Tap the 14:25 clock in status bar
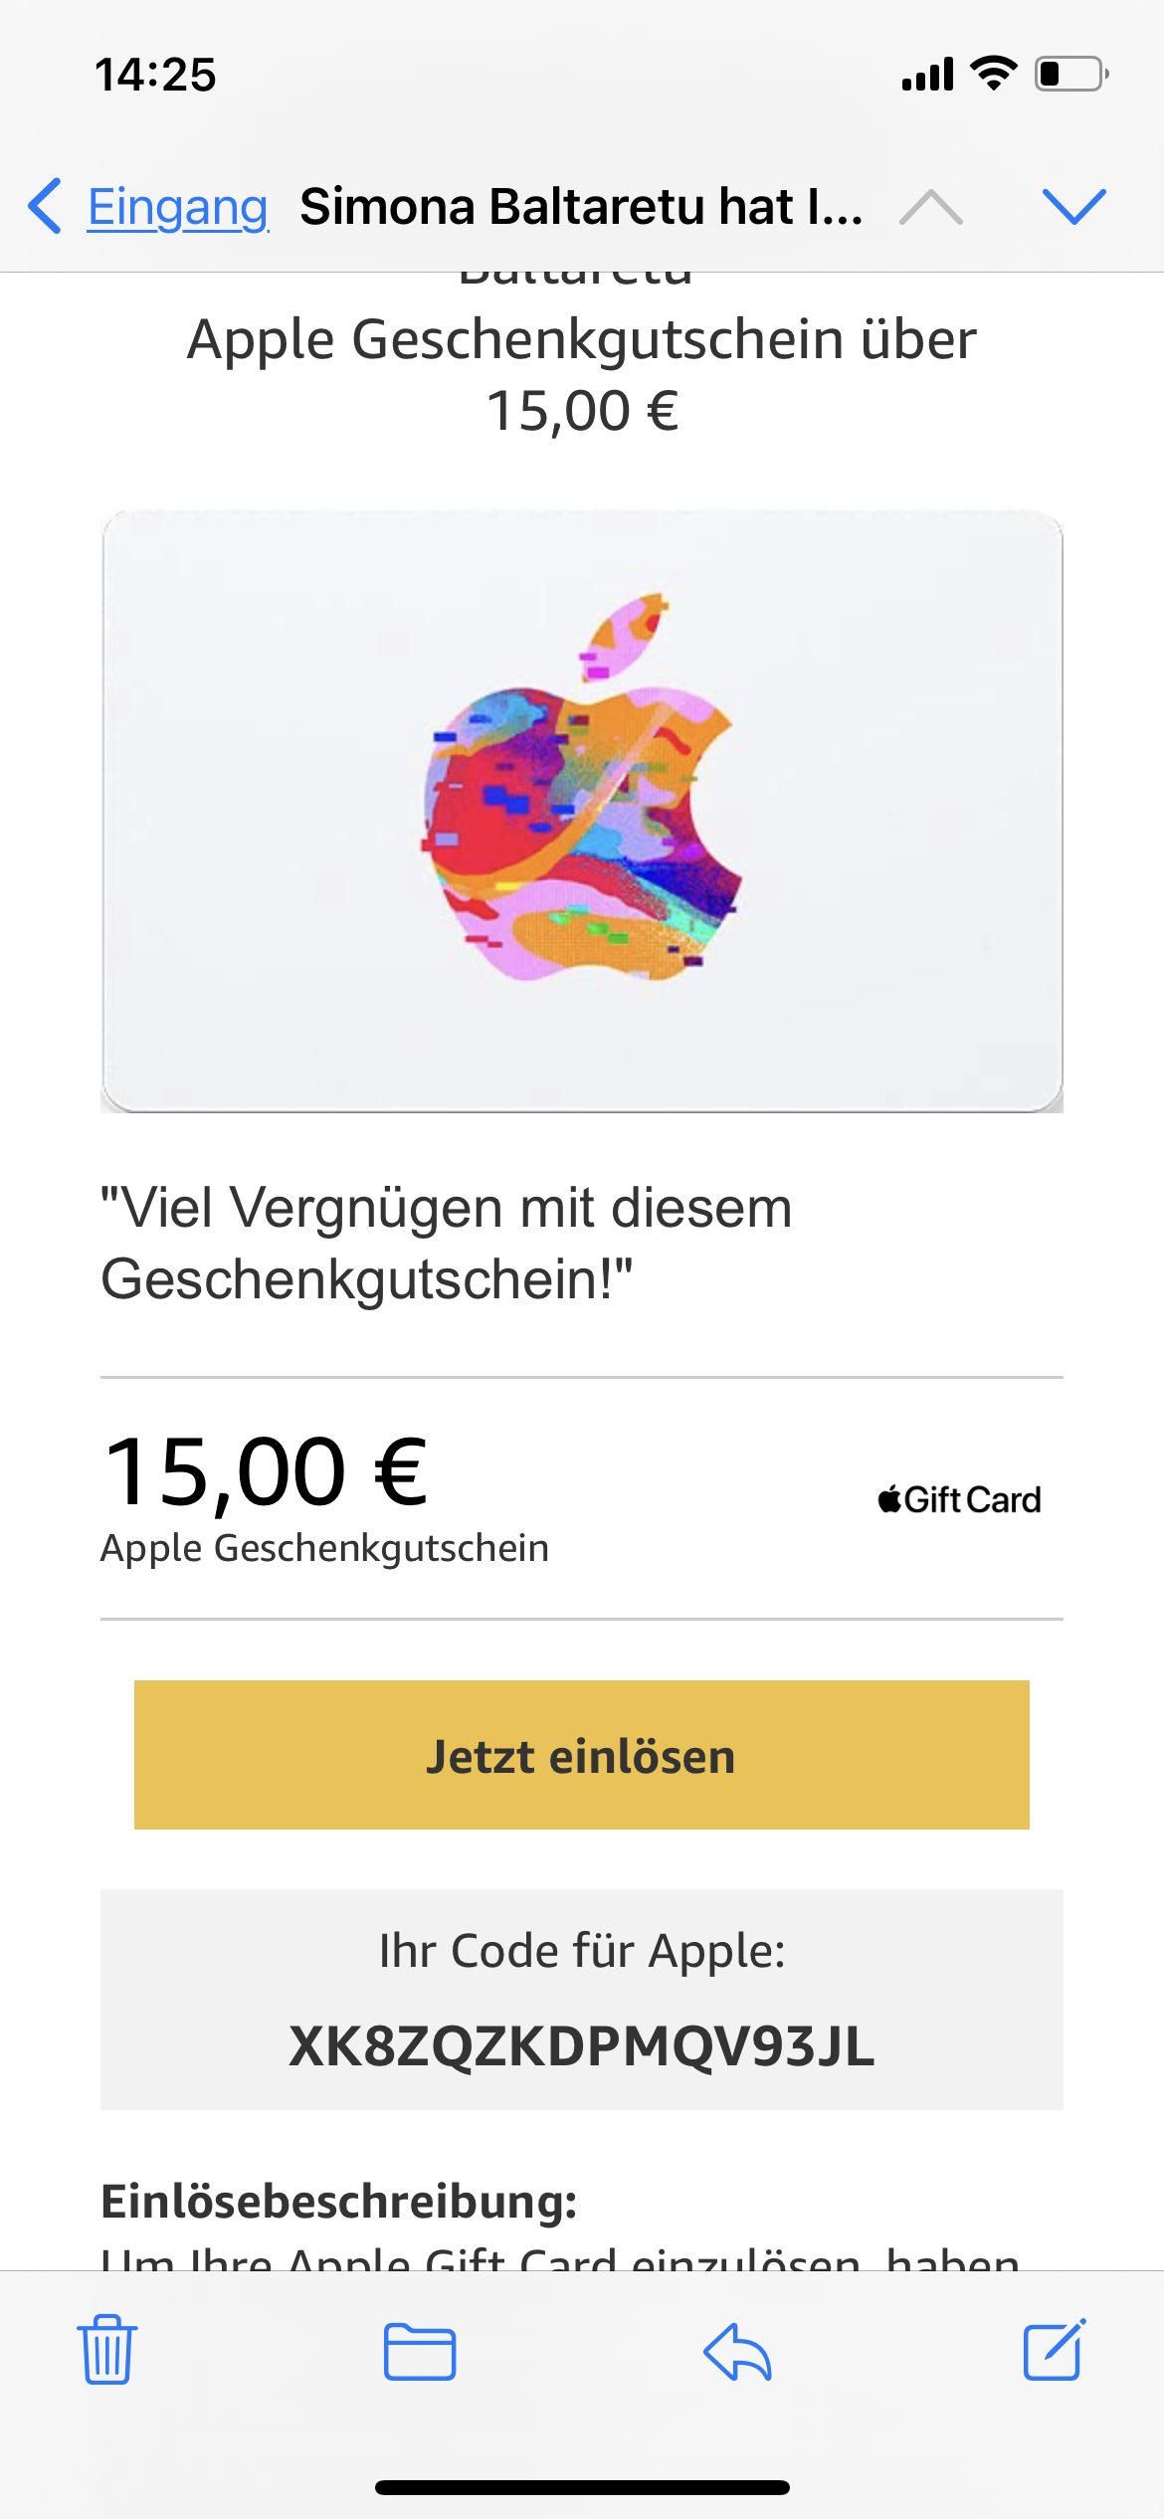Screen dimensions: 1164x2519 tap(155, 75)
